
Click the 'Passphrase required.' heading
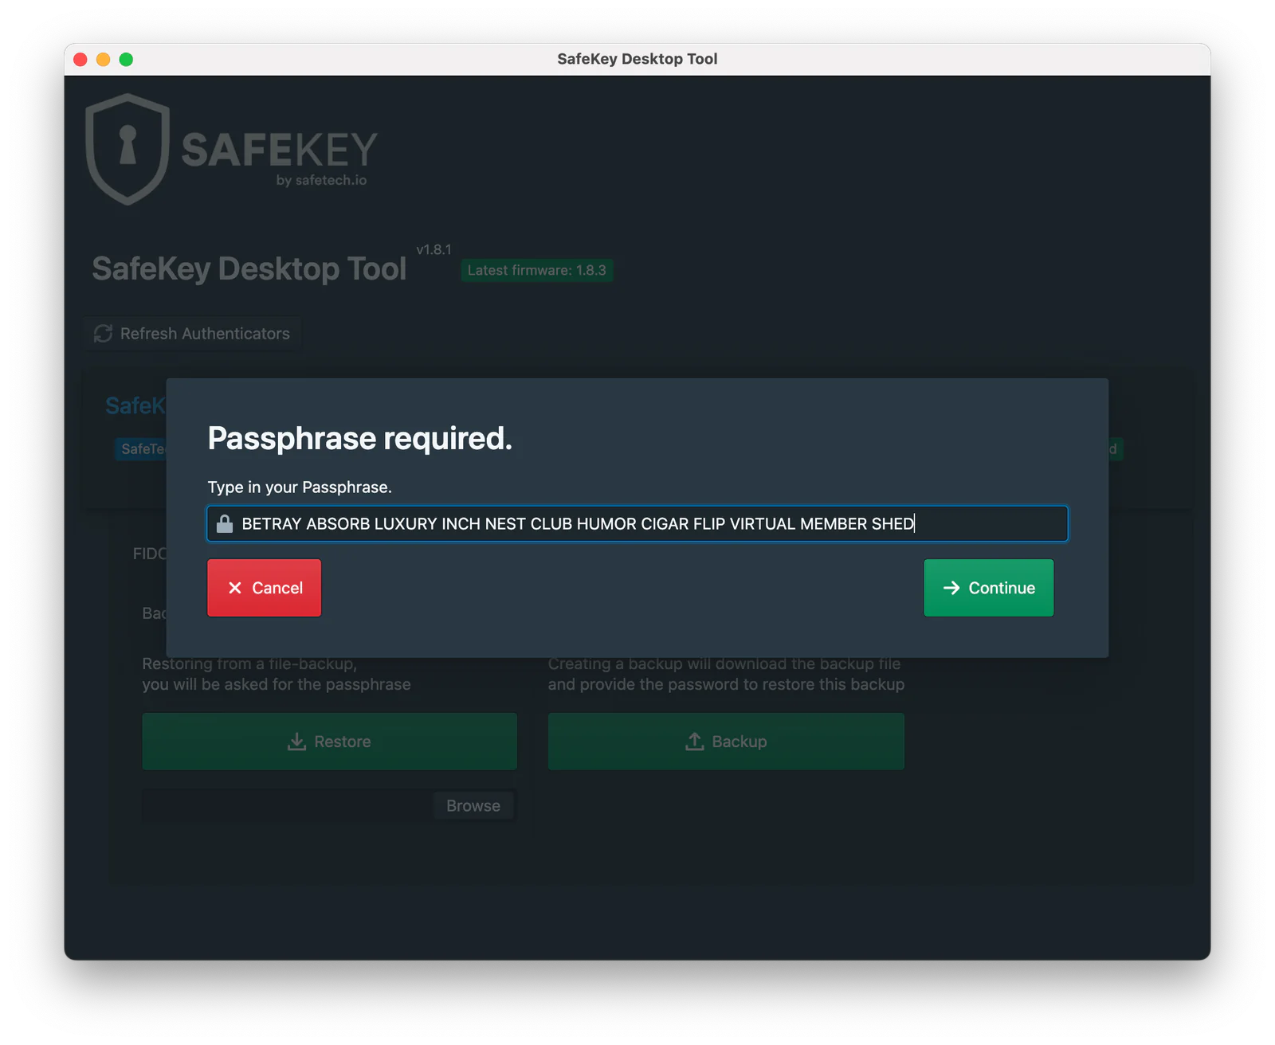[359, 438]
